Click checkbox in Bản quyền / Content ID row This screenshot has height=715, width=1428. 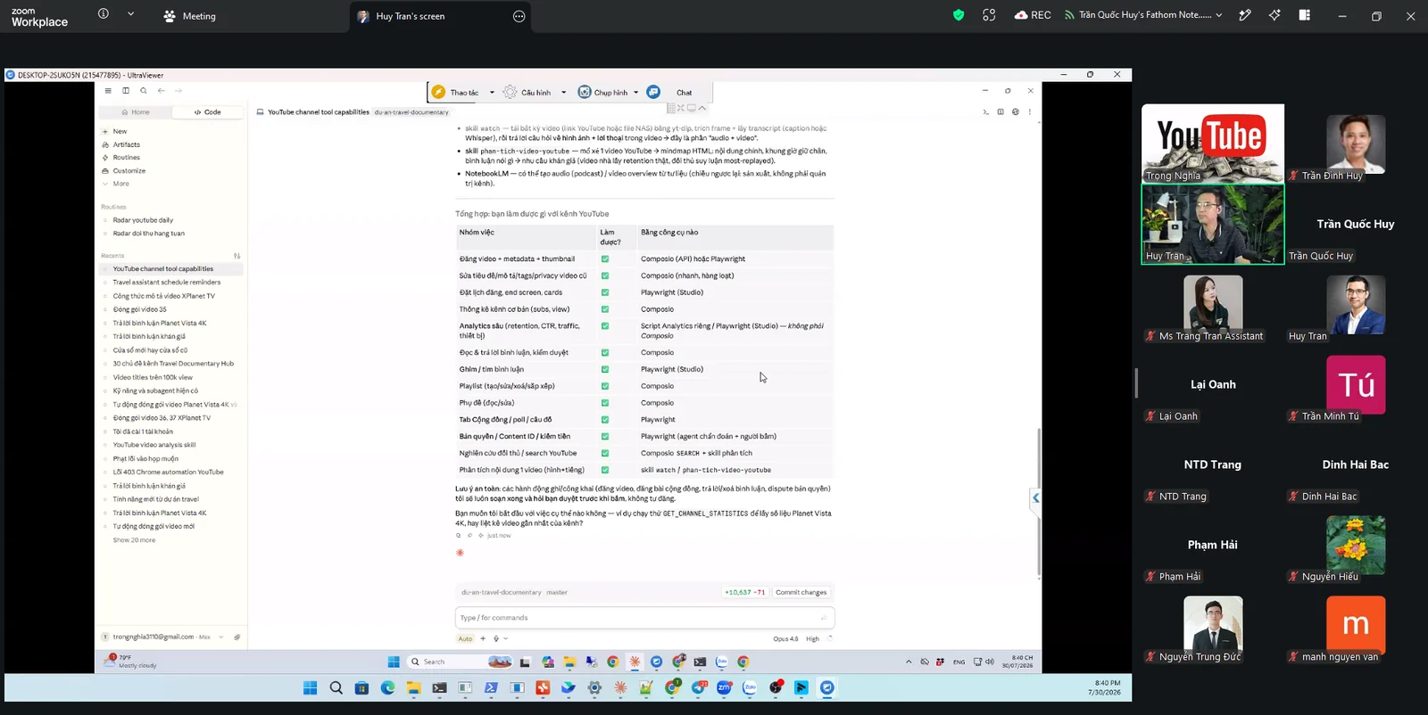(605, 436)
